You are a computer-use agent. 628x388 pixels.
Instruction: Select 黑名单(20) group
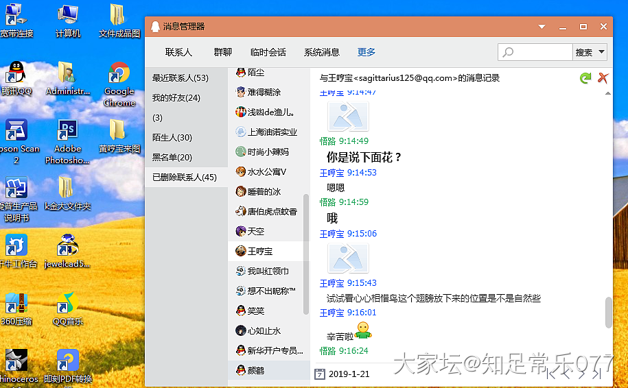[x=172, y=158]
